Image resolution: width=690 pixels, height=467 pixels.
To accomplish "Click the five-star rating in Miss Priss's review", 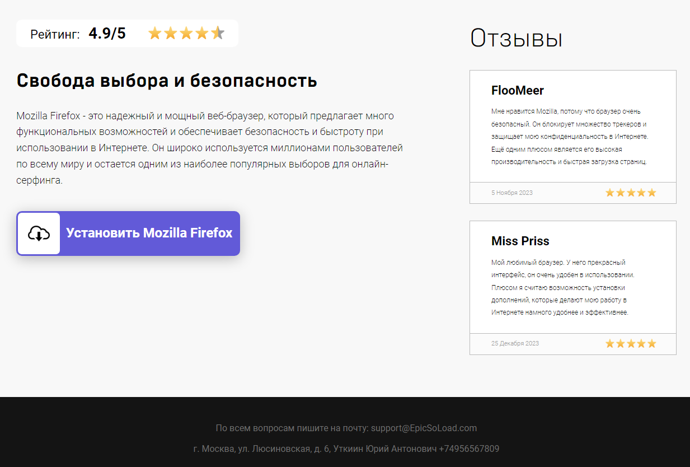I will (x=631, y=343).
